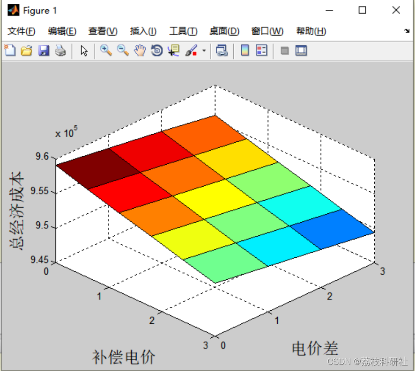Open the 帮助(H) menu
Viewport: 415px width, 371px height.
[x=311, y=31]
